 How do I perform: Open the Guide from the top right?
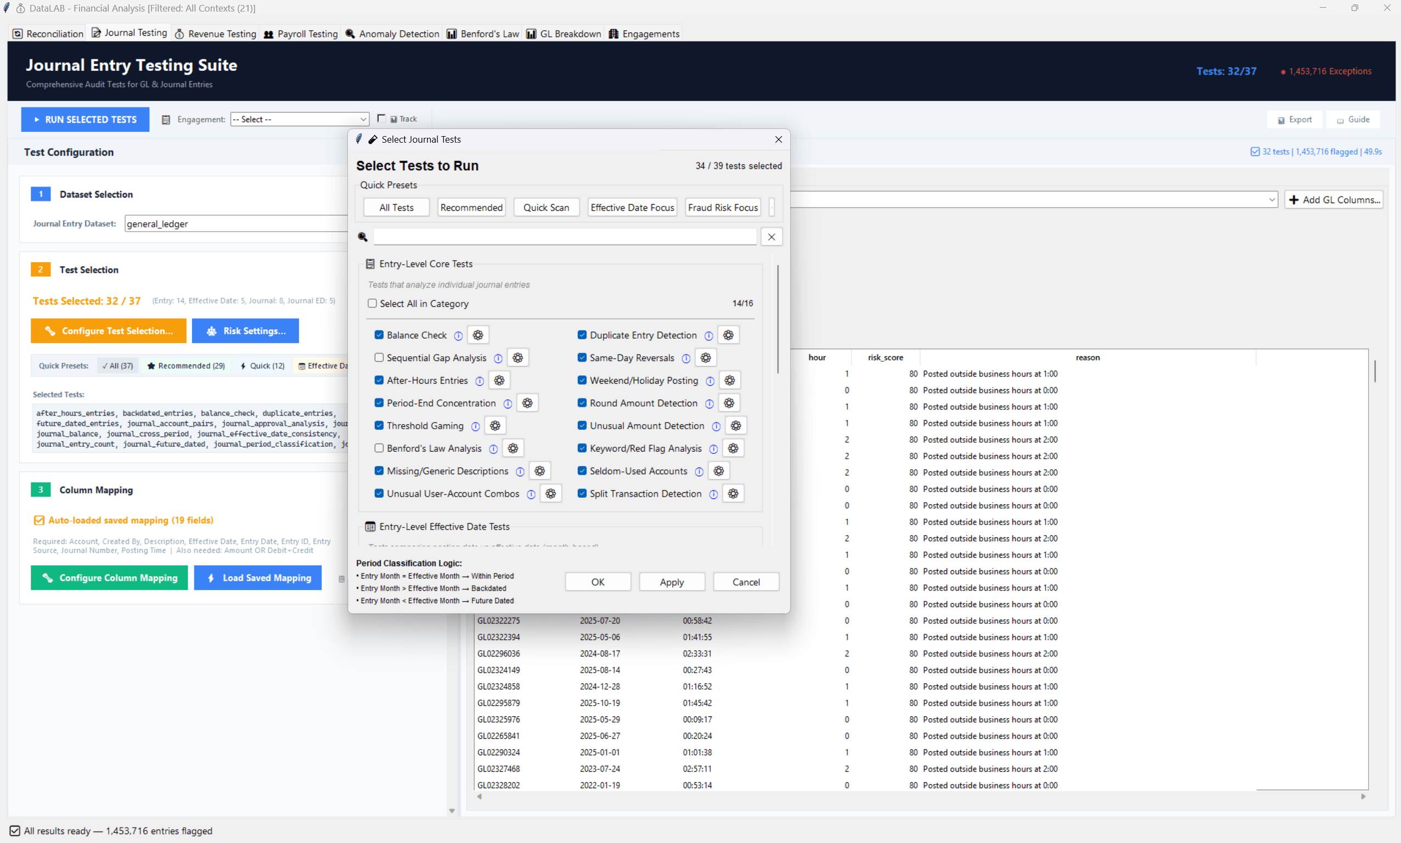point(1354,119)
